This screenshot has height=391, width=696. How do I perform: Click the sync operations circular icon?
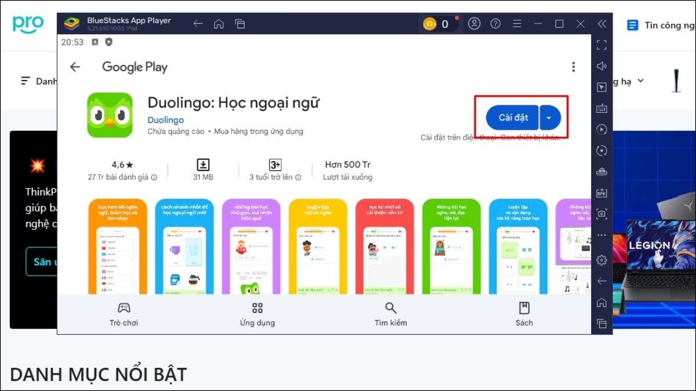601,151
